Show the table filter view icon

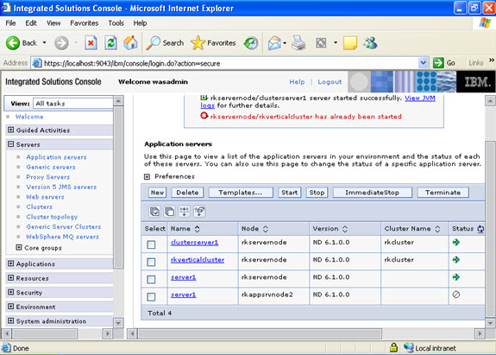click(185, 212)
